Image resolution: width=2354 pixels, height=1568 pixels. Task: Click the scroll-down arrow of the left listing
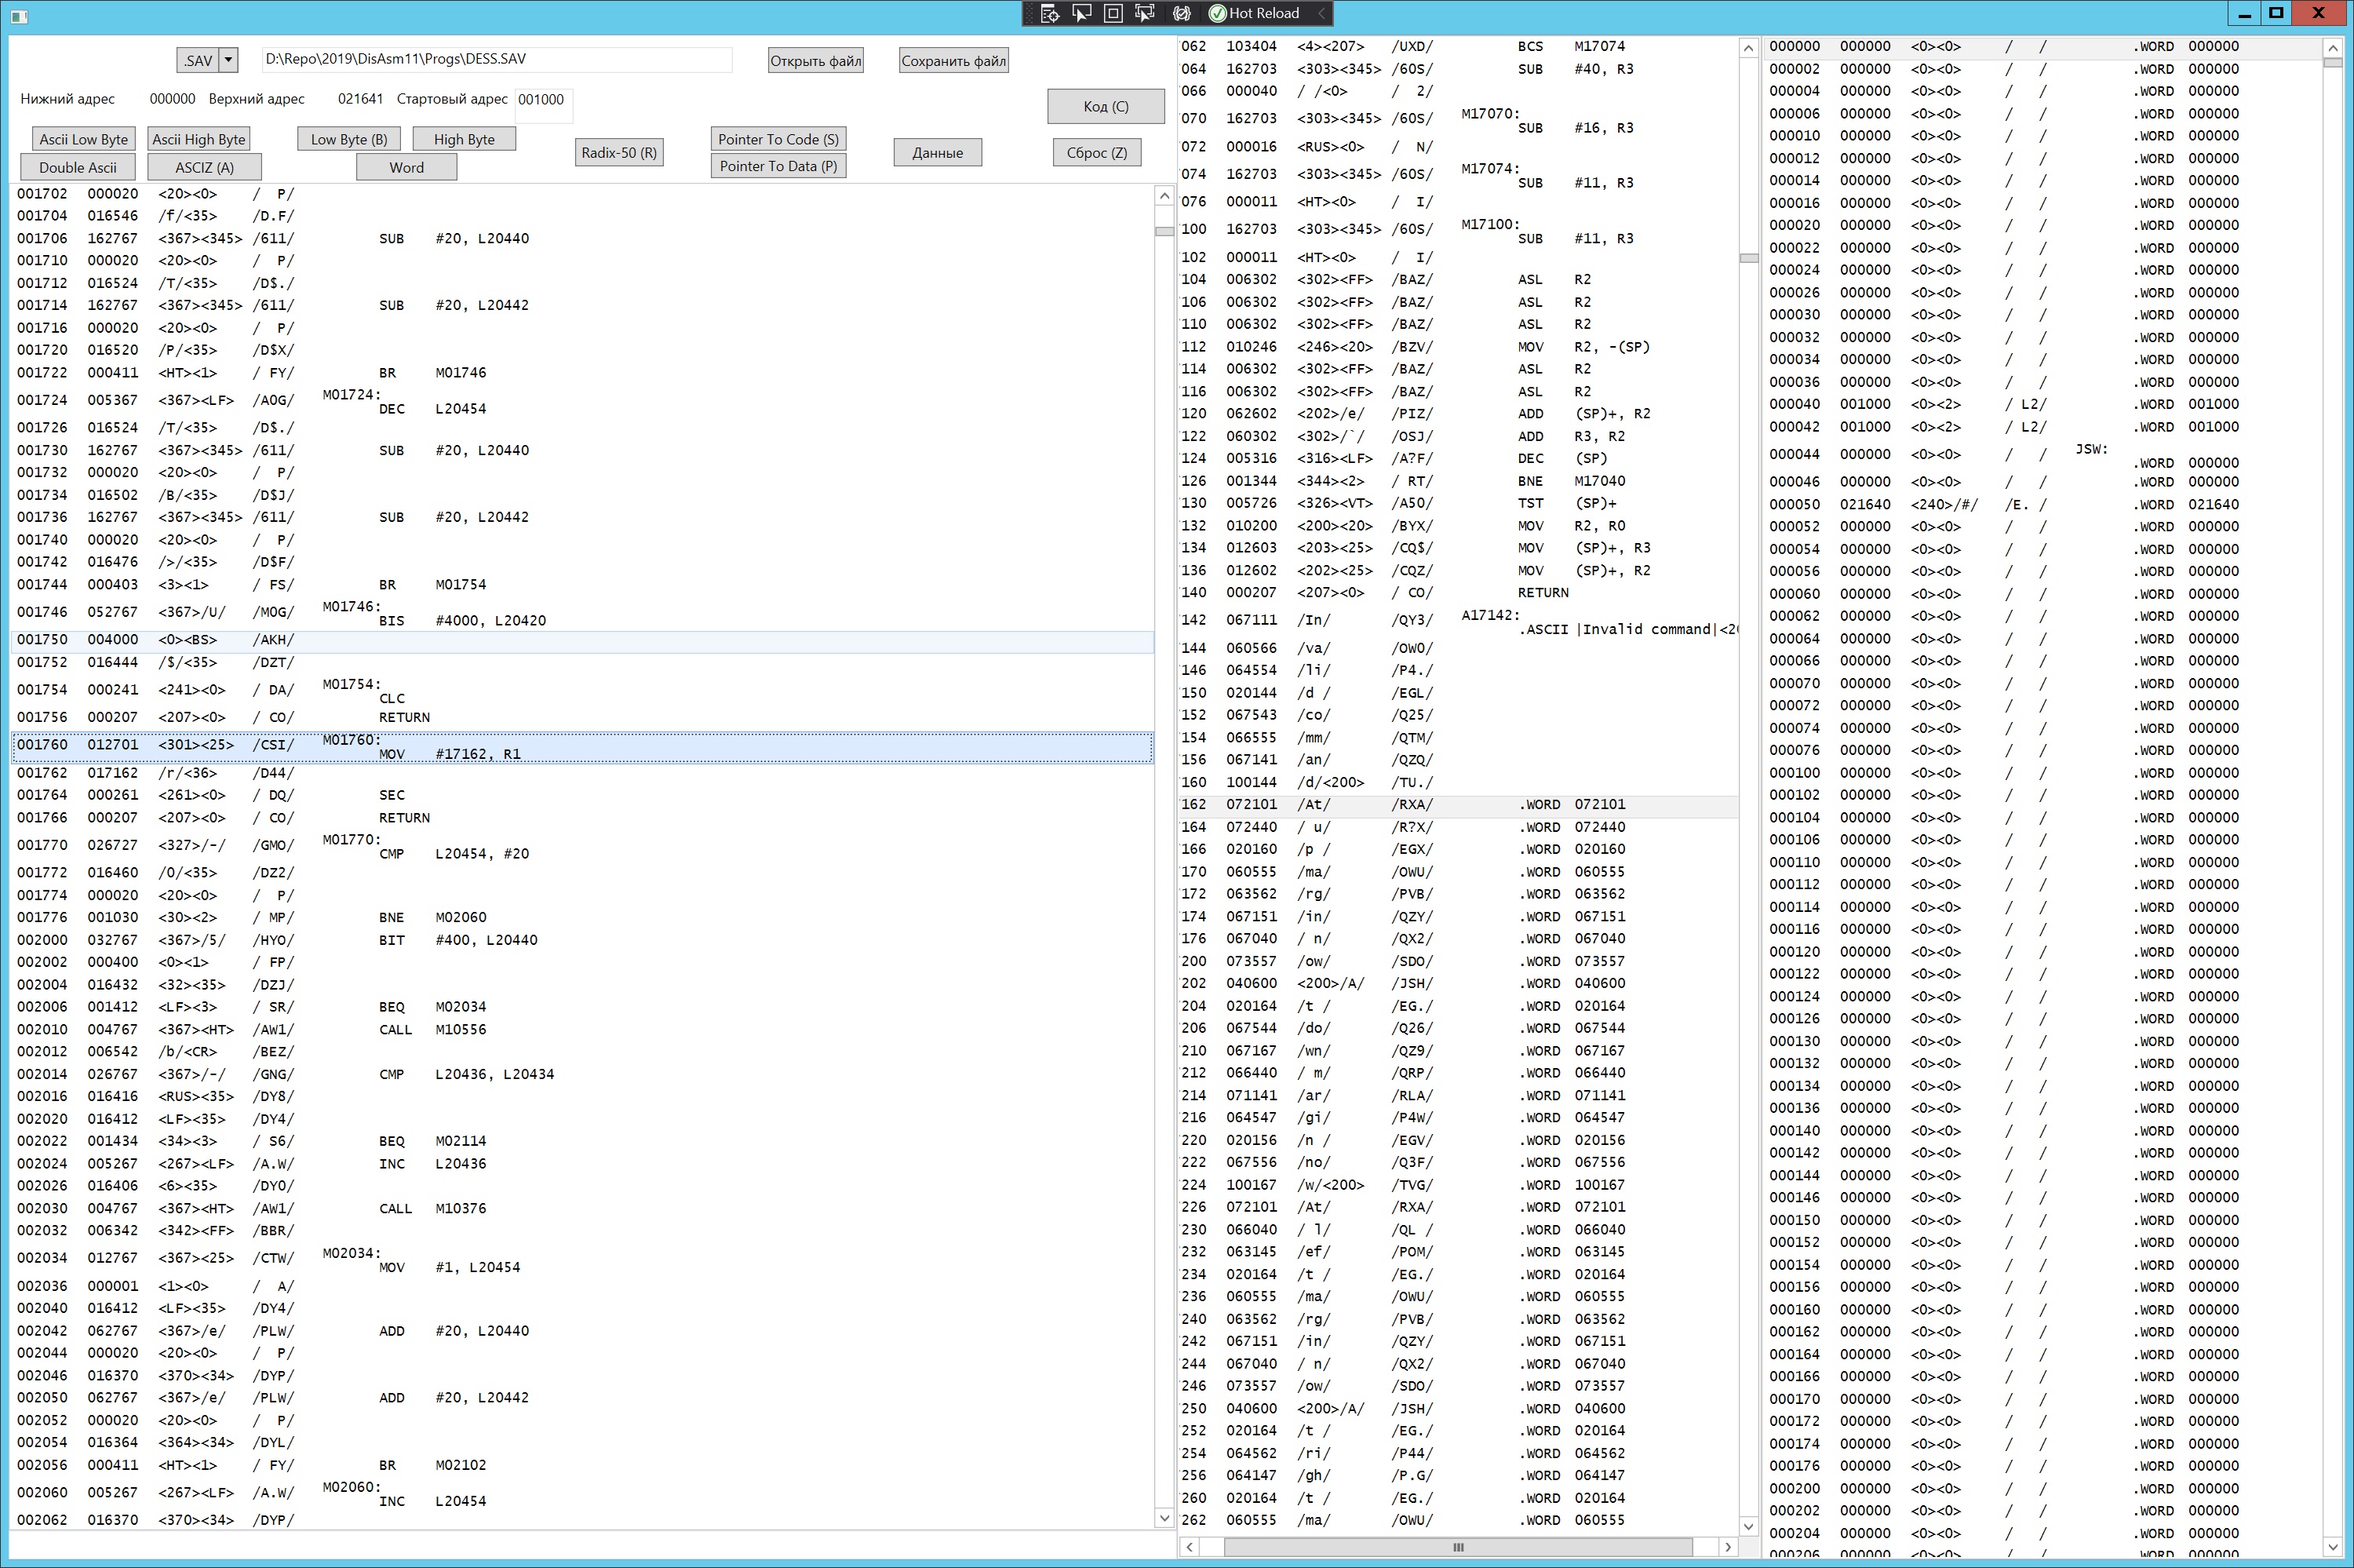tap(1164, 1518)
